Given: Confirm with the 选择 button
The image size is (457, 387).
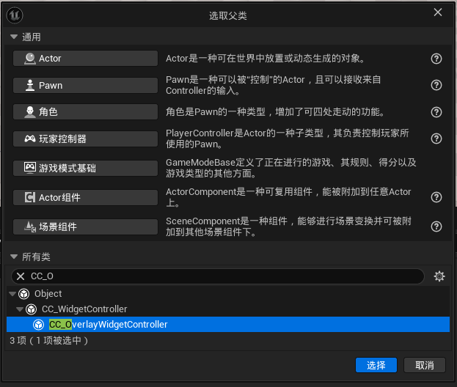Looking at the screenshot, I should 376,365.
